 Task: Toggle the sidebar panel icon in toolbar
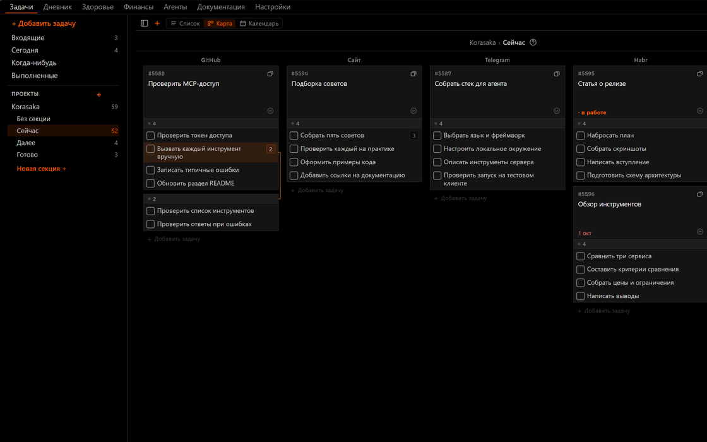(x=145, y=23)
